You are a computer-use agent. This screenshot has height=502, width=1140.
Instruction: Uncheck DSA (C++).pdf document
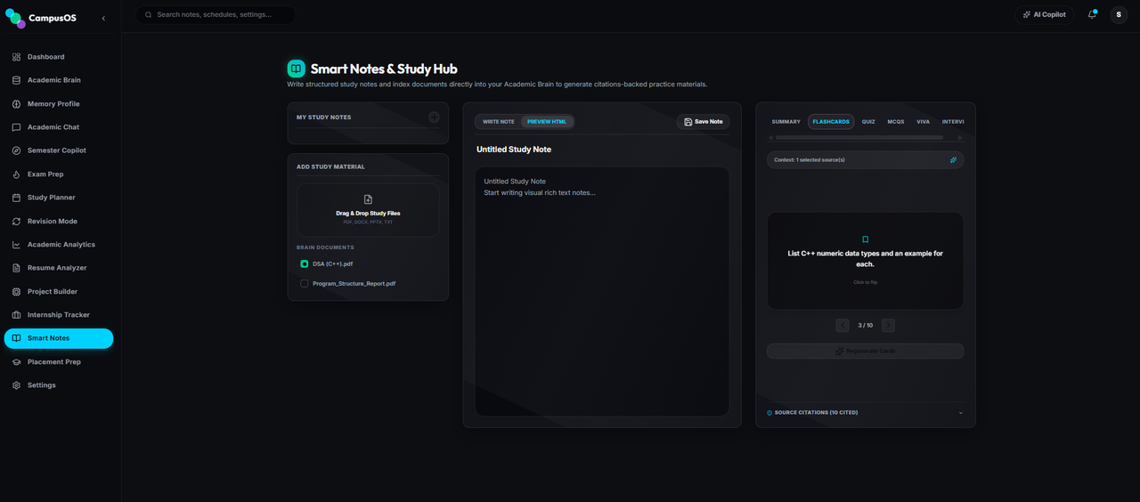(x=305, y=264)
